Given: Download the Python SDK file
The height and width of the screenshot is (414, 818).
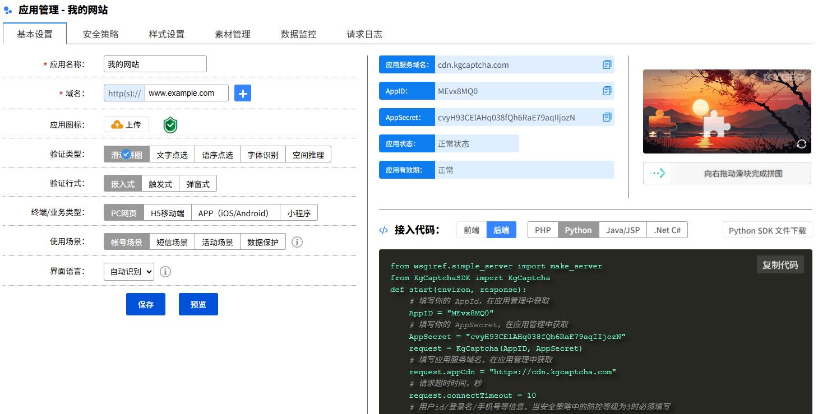Looking at the screenshot, I should click(x=767, y=230).
